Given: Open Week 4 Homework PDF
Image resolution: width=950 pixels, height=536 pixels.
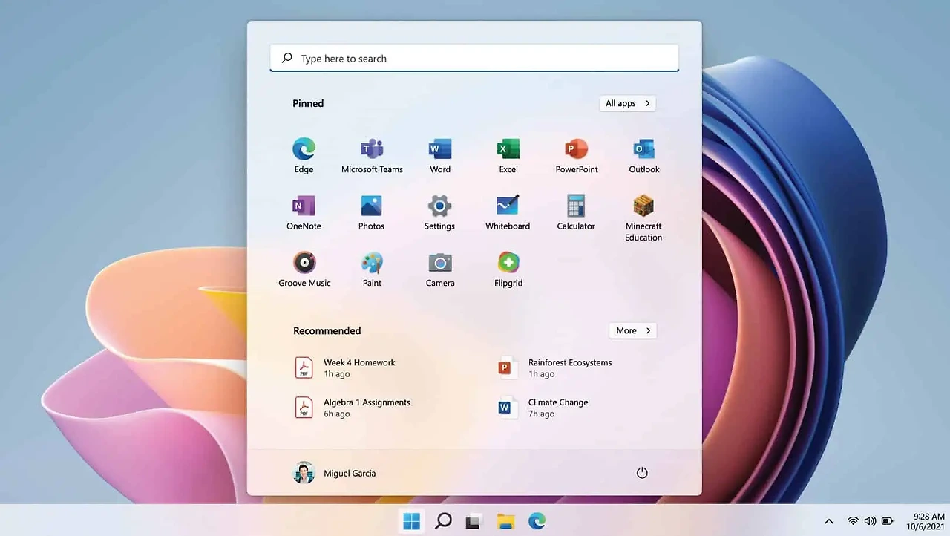Looking at the screenshot, I should [x=346, y=367].
